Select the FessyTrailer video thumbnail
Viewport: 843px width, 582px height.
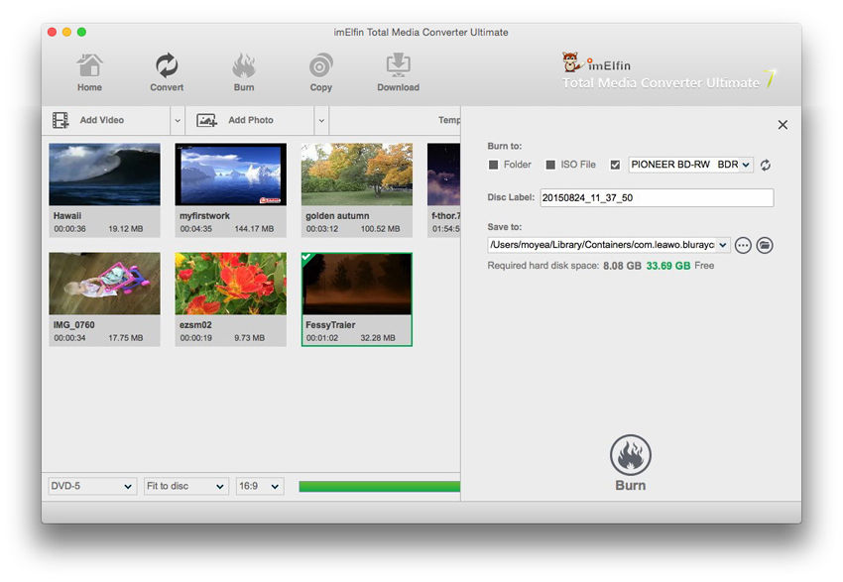[x=357, y=285]
